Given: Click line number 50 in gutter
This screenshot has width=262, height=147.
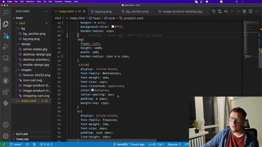Looking at the screenshot, I should (59, 69).
